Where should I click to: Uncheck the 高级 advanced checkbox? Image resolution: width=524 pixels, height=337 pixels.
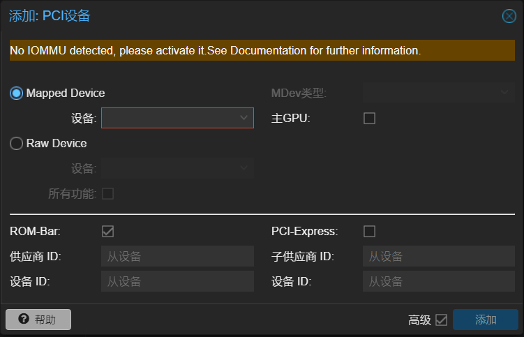[442, 320]
